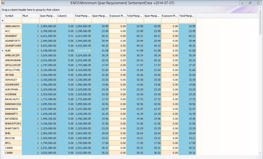Click the 2,054,800.00 span margin cell

click(48, 26)
